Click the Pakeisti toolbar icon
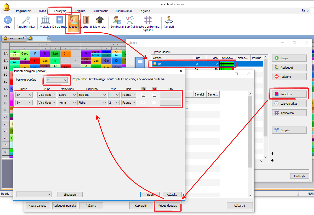Screen dimensions: 314x215 [169, 20]
